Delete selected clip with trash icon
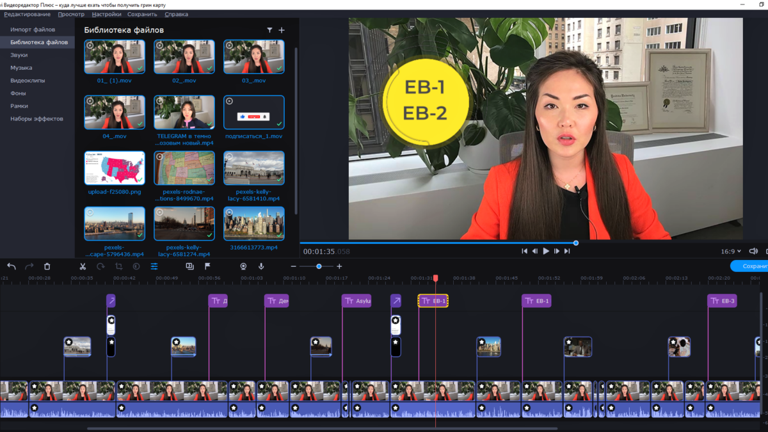The width and height of the screenshot is (768, 432). coord(47,266)
